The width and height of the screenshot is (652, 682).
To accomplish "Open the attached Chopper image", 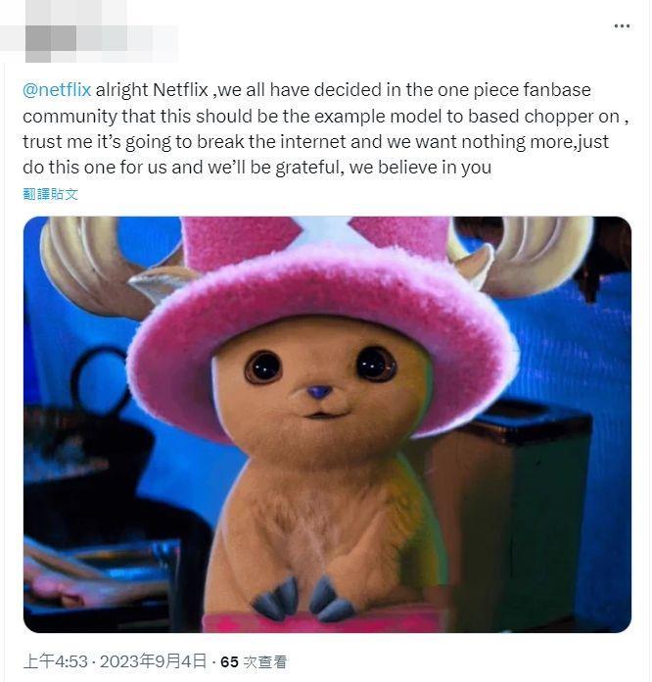I will click(327, 424).
